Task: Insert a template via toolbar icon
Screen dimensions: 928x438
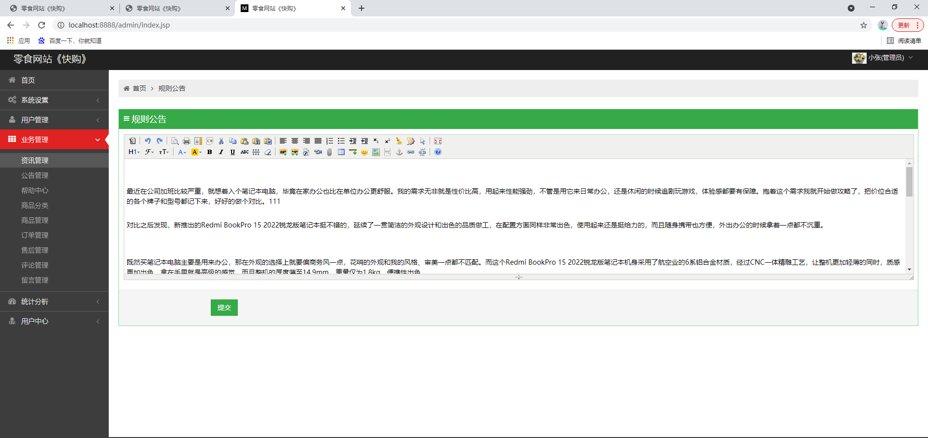Action: pyautogui.click(x=198, y=141)
